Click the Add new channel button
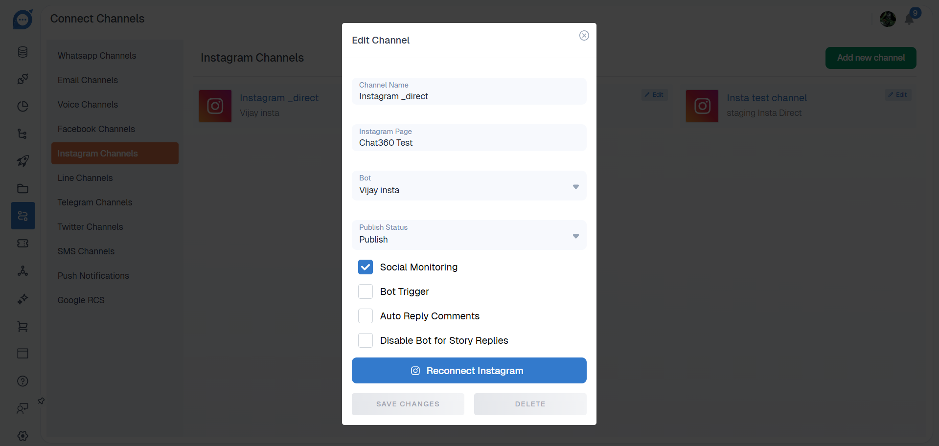The height and width of the screenshot is (446, 939). click(870, 58)
